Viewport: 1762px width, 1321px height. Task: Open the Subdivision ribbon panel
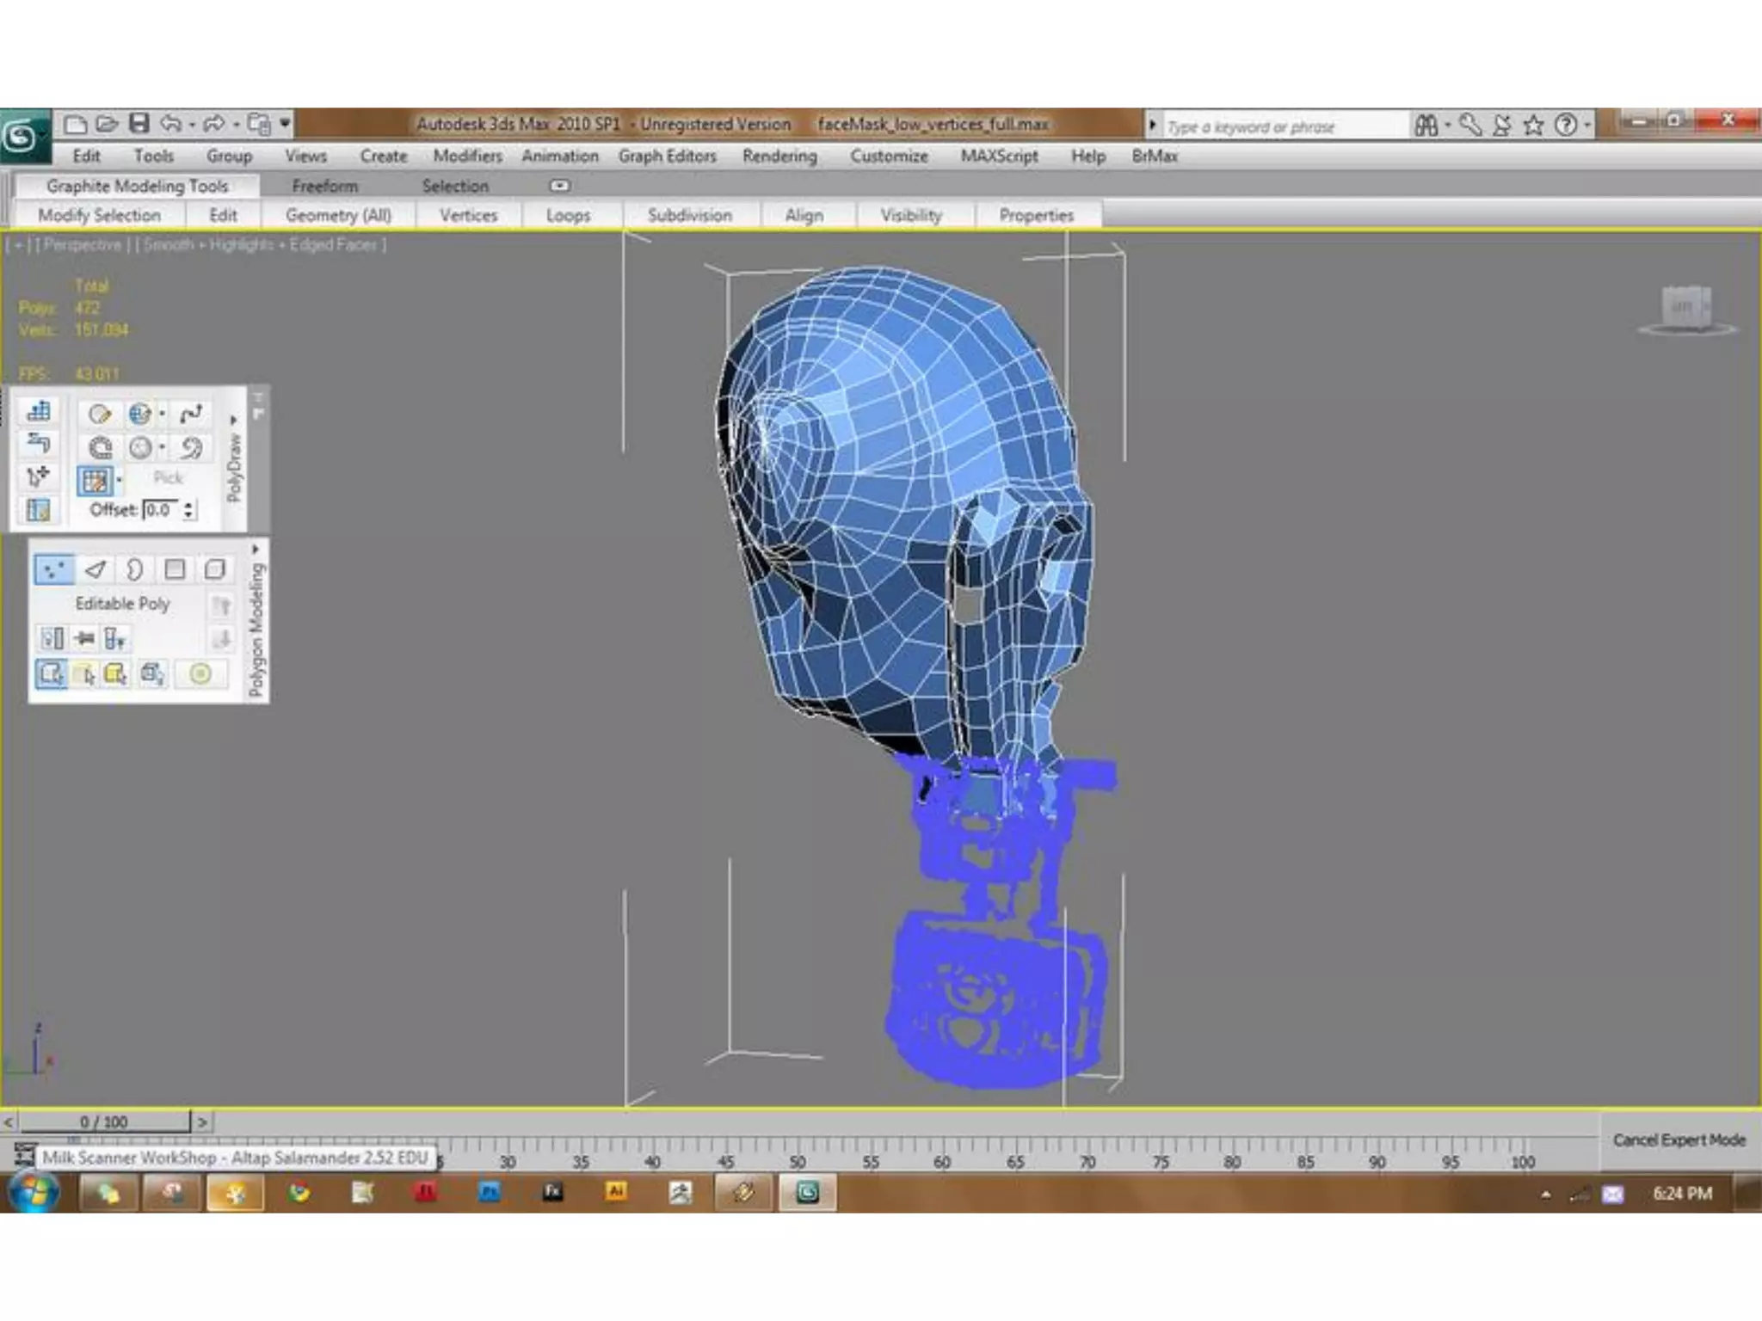coord(689,215)
